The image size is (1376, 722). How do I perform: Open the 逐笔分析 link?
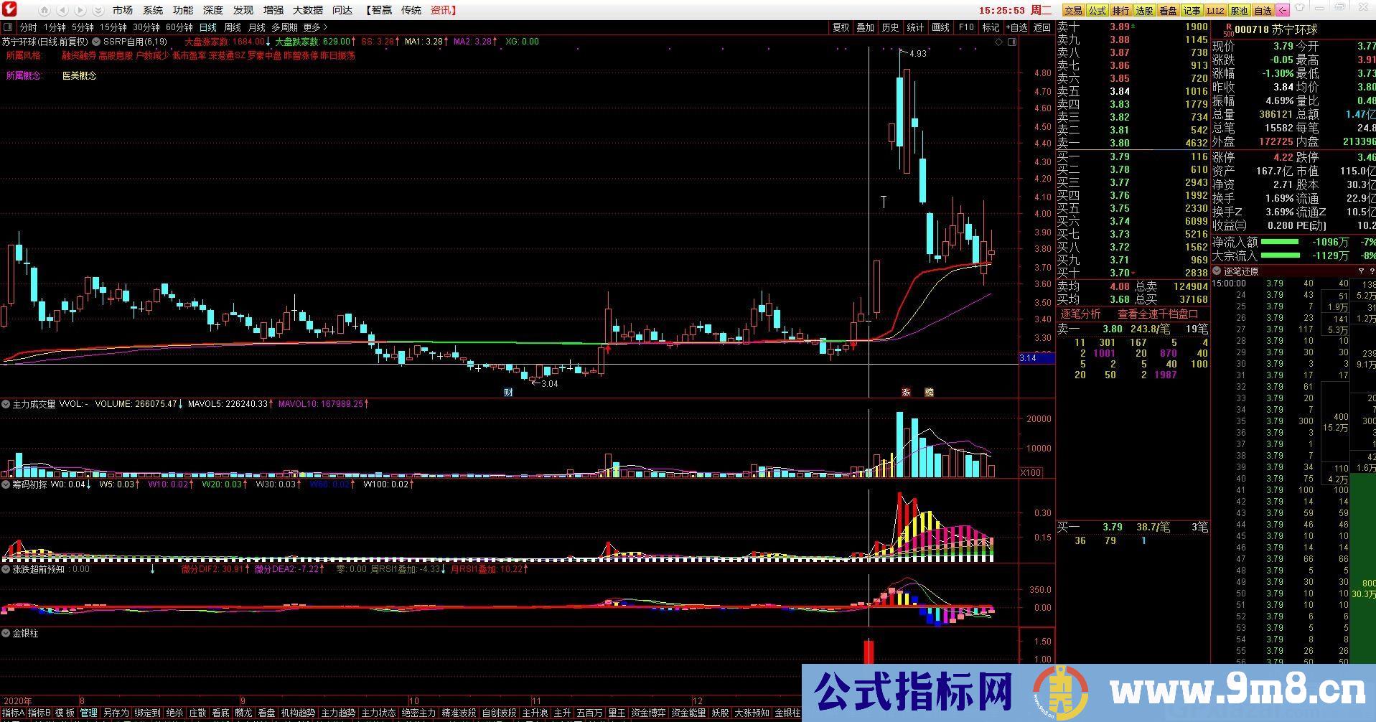coord(1081,314)
